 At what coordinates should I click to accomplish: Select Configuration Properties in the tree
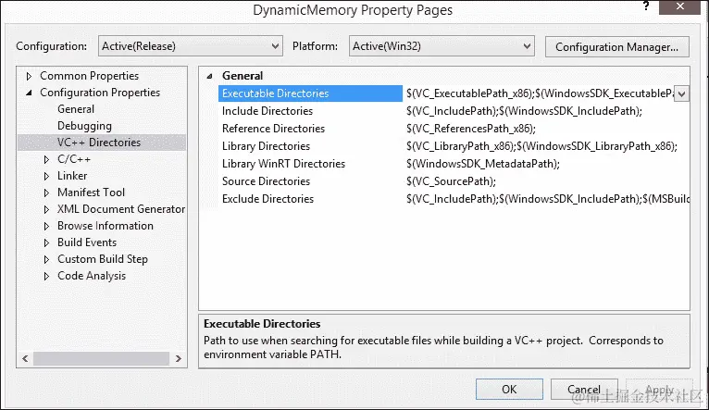pos(100,93)
